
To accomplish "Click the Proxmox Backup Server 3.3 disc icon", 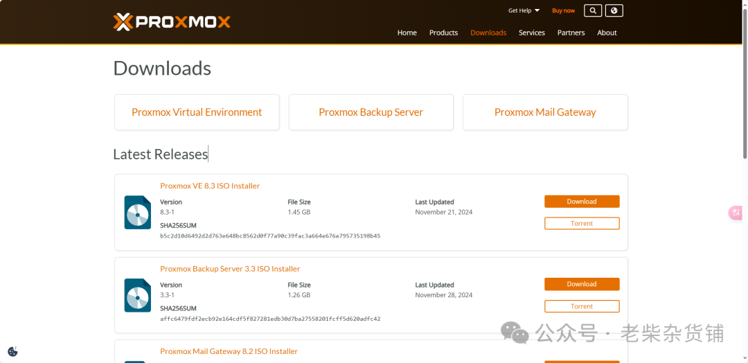I will coord(137,295).
